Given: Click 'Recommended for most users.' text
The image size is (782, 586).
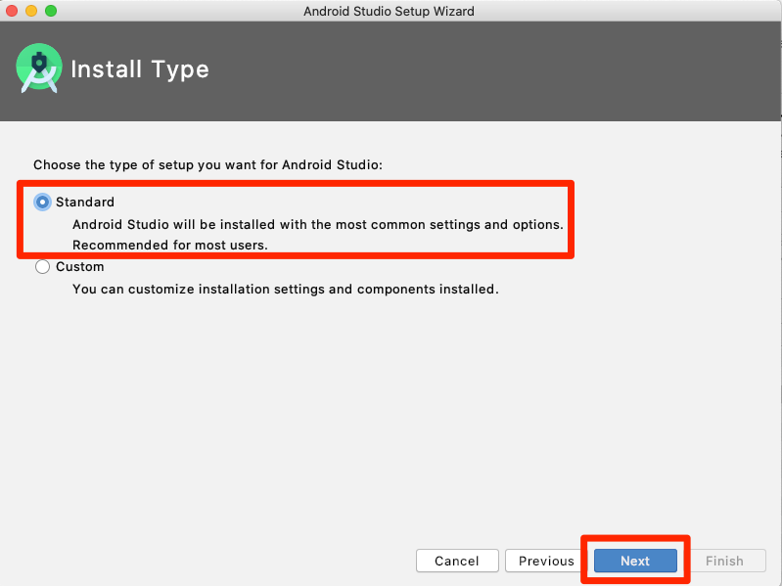Looking at the screenshot, I should tap(170, 245).
